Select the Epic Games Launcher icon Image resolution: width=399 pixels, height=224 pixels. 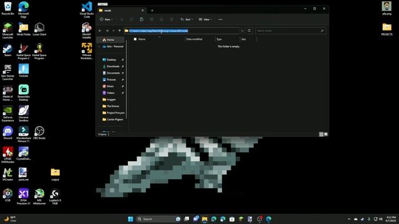[x=7, y=72]
